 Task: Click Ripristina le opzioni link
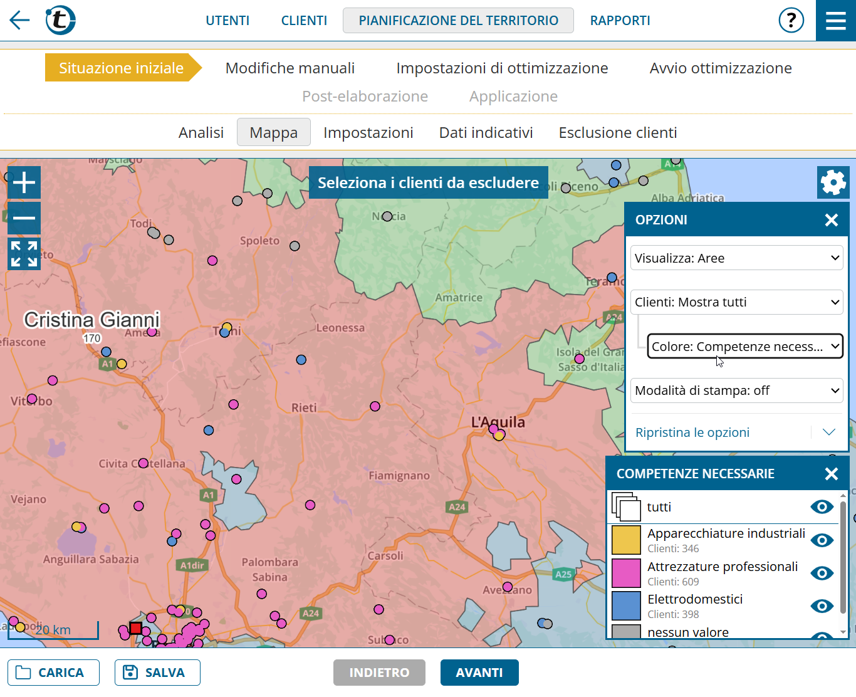pos(692,432)
